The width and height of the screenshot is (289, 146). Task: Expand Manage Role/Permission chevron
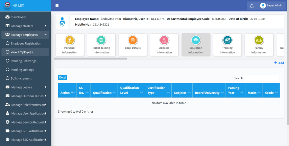[46, 105]
